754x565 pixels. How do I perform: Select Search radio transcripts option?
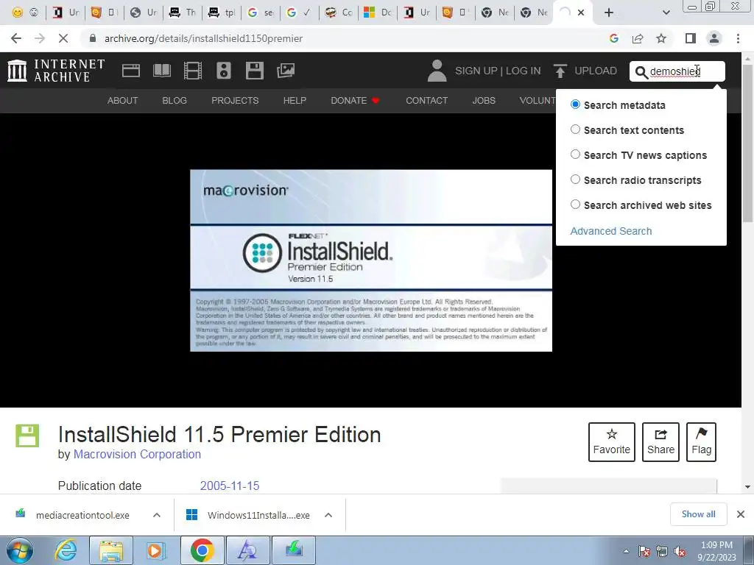point(575,180)
